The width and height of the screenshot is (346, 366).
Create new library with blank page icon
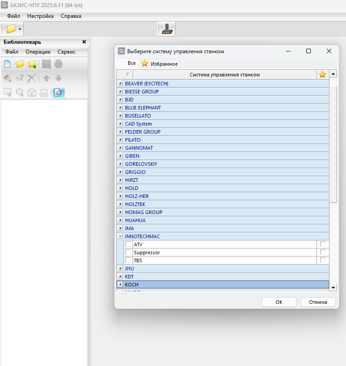point(8,64)
